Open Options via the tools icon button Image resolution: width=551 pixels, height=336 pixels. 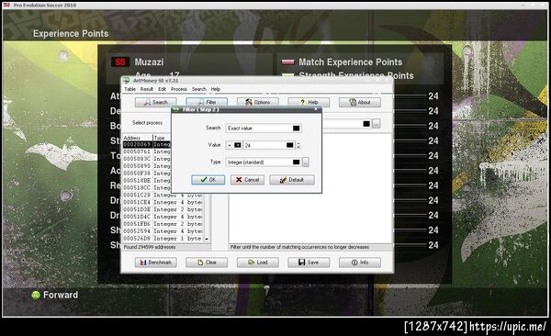pos(257,102)
